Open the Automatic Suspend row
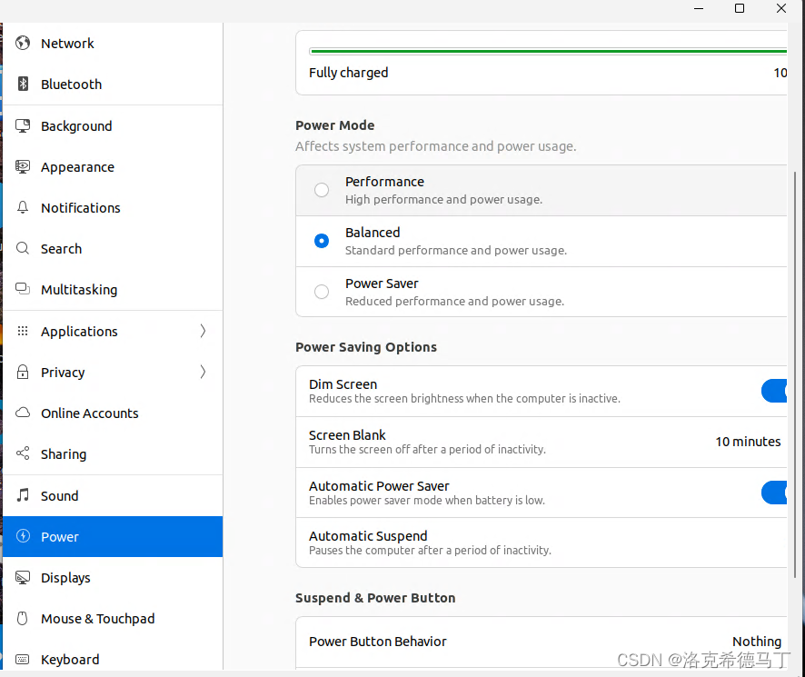Viewport: 805px width, 677px height. pos(542,543)
